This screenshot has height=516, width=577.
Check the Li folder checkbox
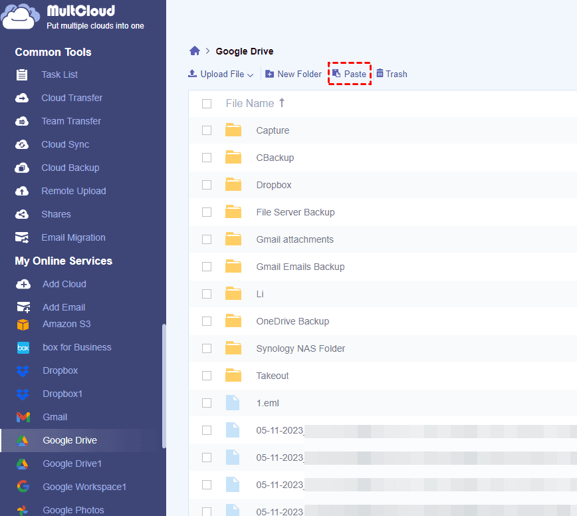207,294
